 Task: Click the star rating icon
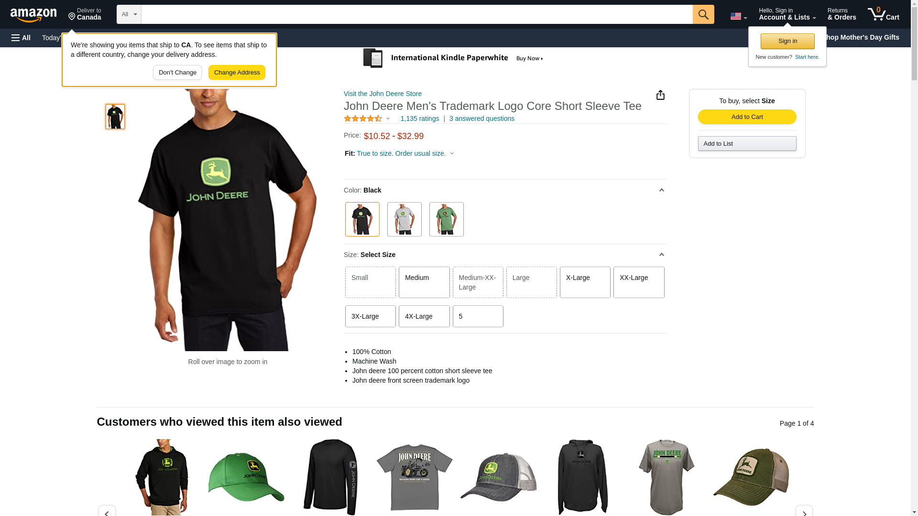pos(363,118)
